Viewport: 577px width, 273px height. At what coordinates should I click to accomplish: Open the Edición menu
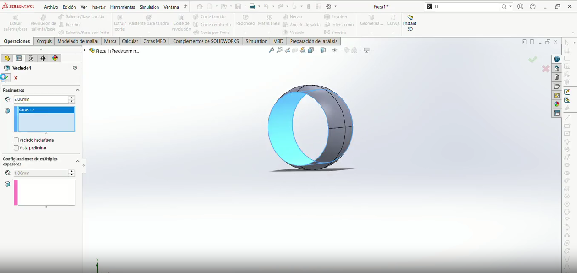(69, 7)
